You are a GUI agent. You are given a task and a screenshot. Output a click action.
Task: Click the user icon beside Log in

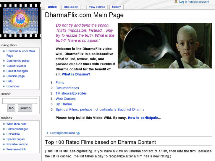click(x=176, y=2)
